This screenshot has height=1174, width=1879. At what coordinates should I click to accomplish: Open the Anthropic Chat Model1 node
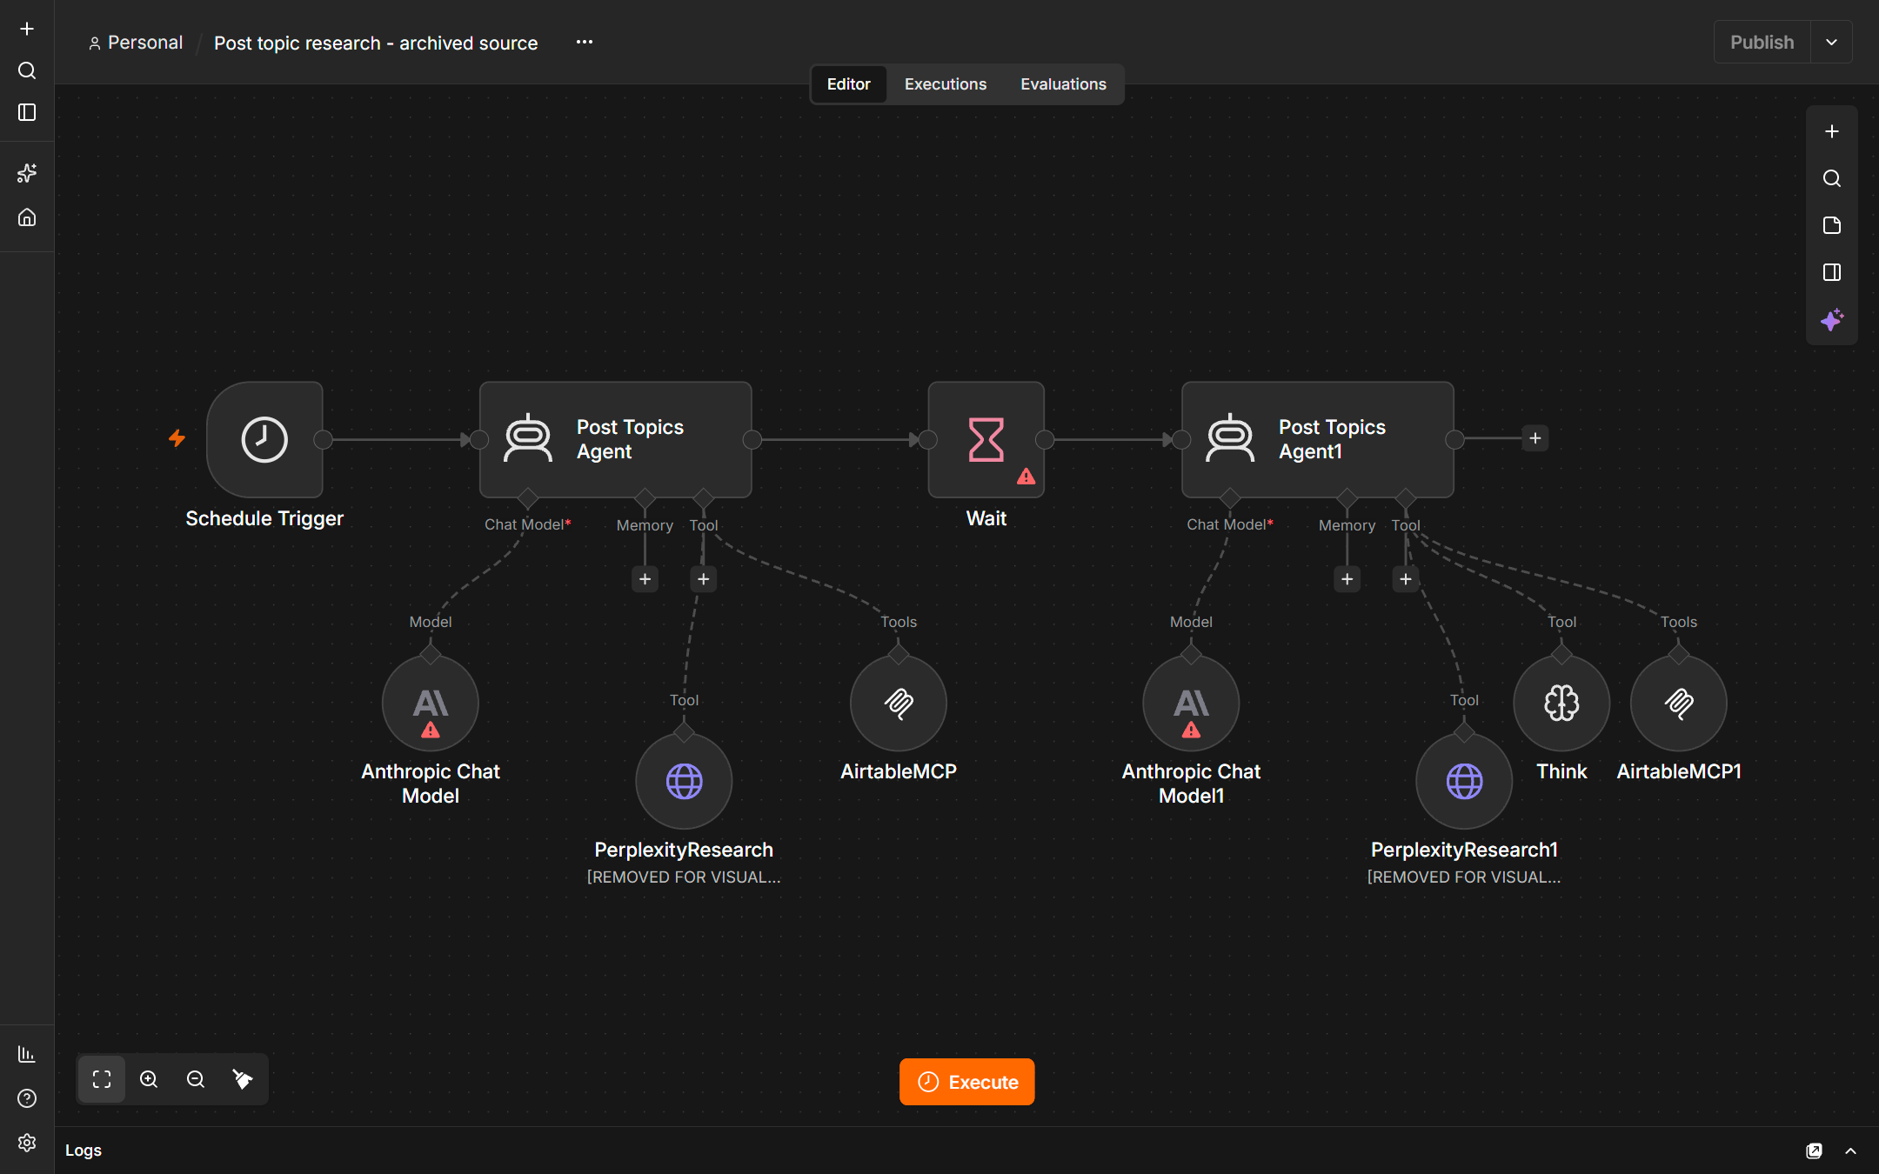(1191, 703)
